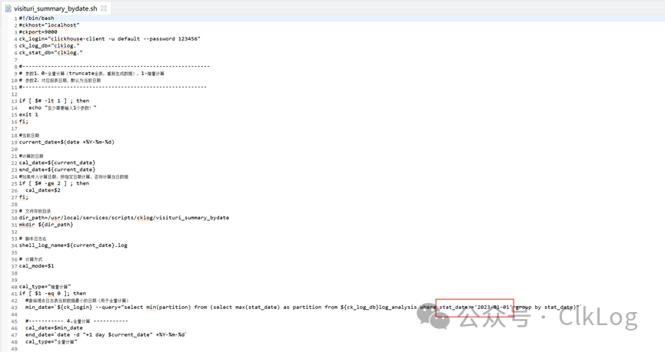
Task: Select the visituri_summary_bydate.sh editor tab
Action: pos(55,8)
